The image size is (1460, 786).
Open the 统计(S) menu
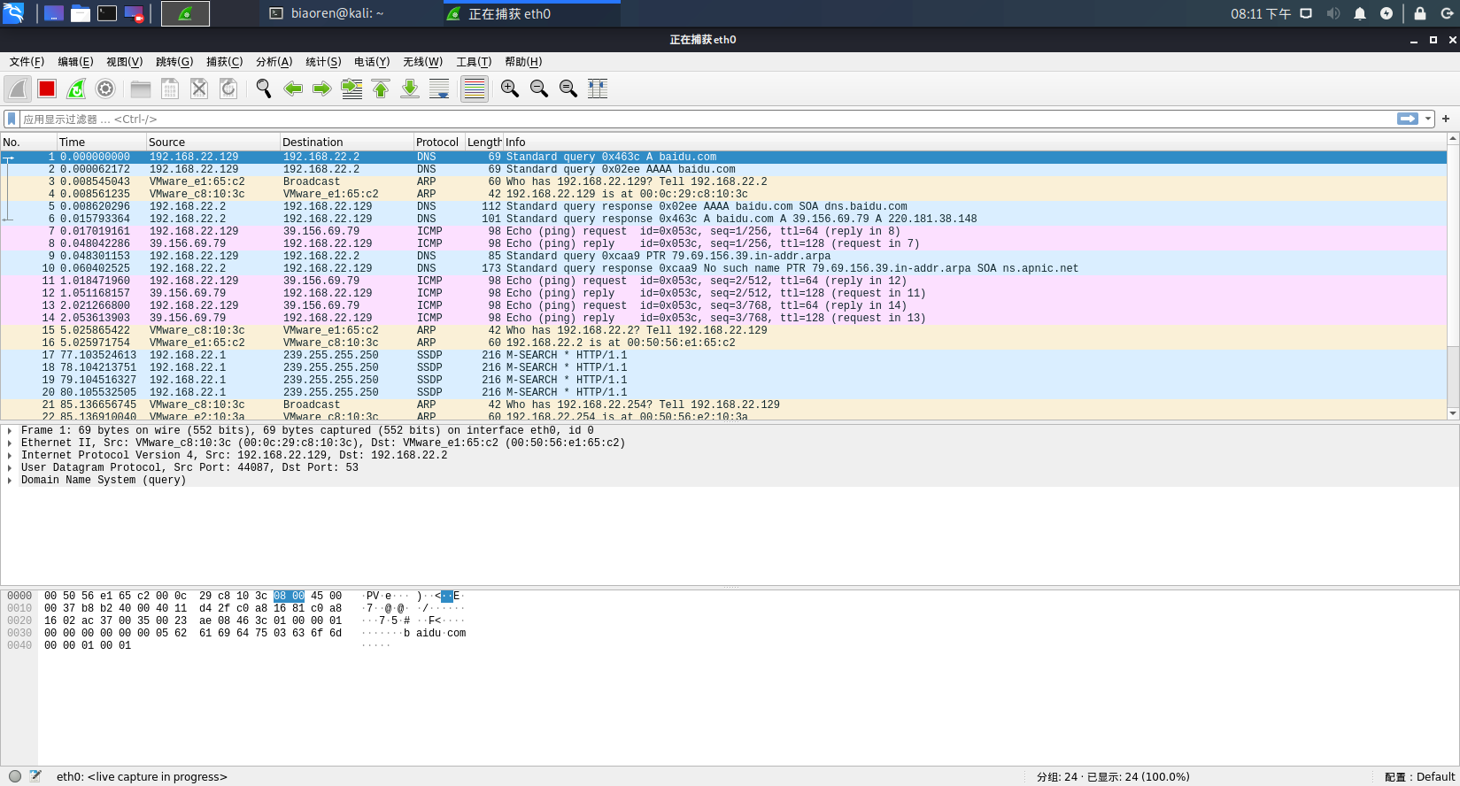pyautogui.click(x=323, y=62)
